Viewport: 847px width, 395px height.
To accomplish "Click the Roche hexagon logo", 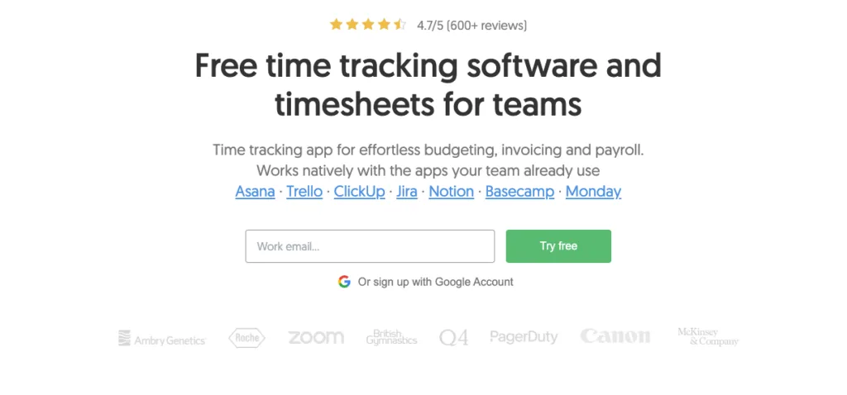I will [x=246, y=338].
